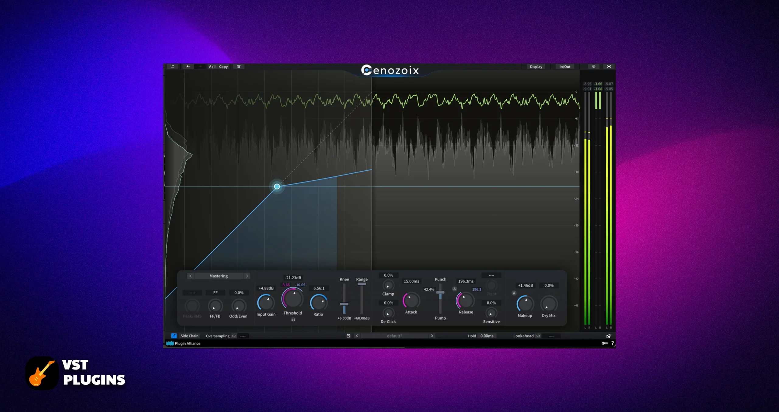Click the disabled Tight knob
The height and width of the screenshot is (412, 779).
click(491, 285)
